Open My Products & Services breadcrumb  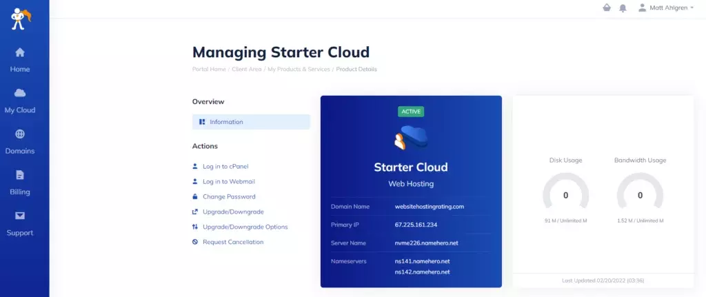tap(299, 70)
